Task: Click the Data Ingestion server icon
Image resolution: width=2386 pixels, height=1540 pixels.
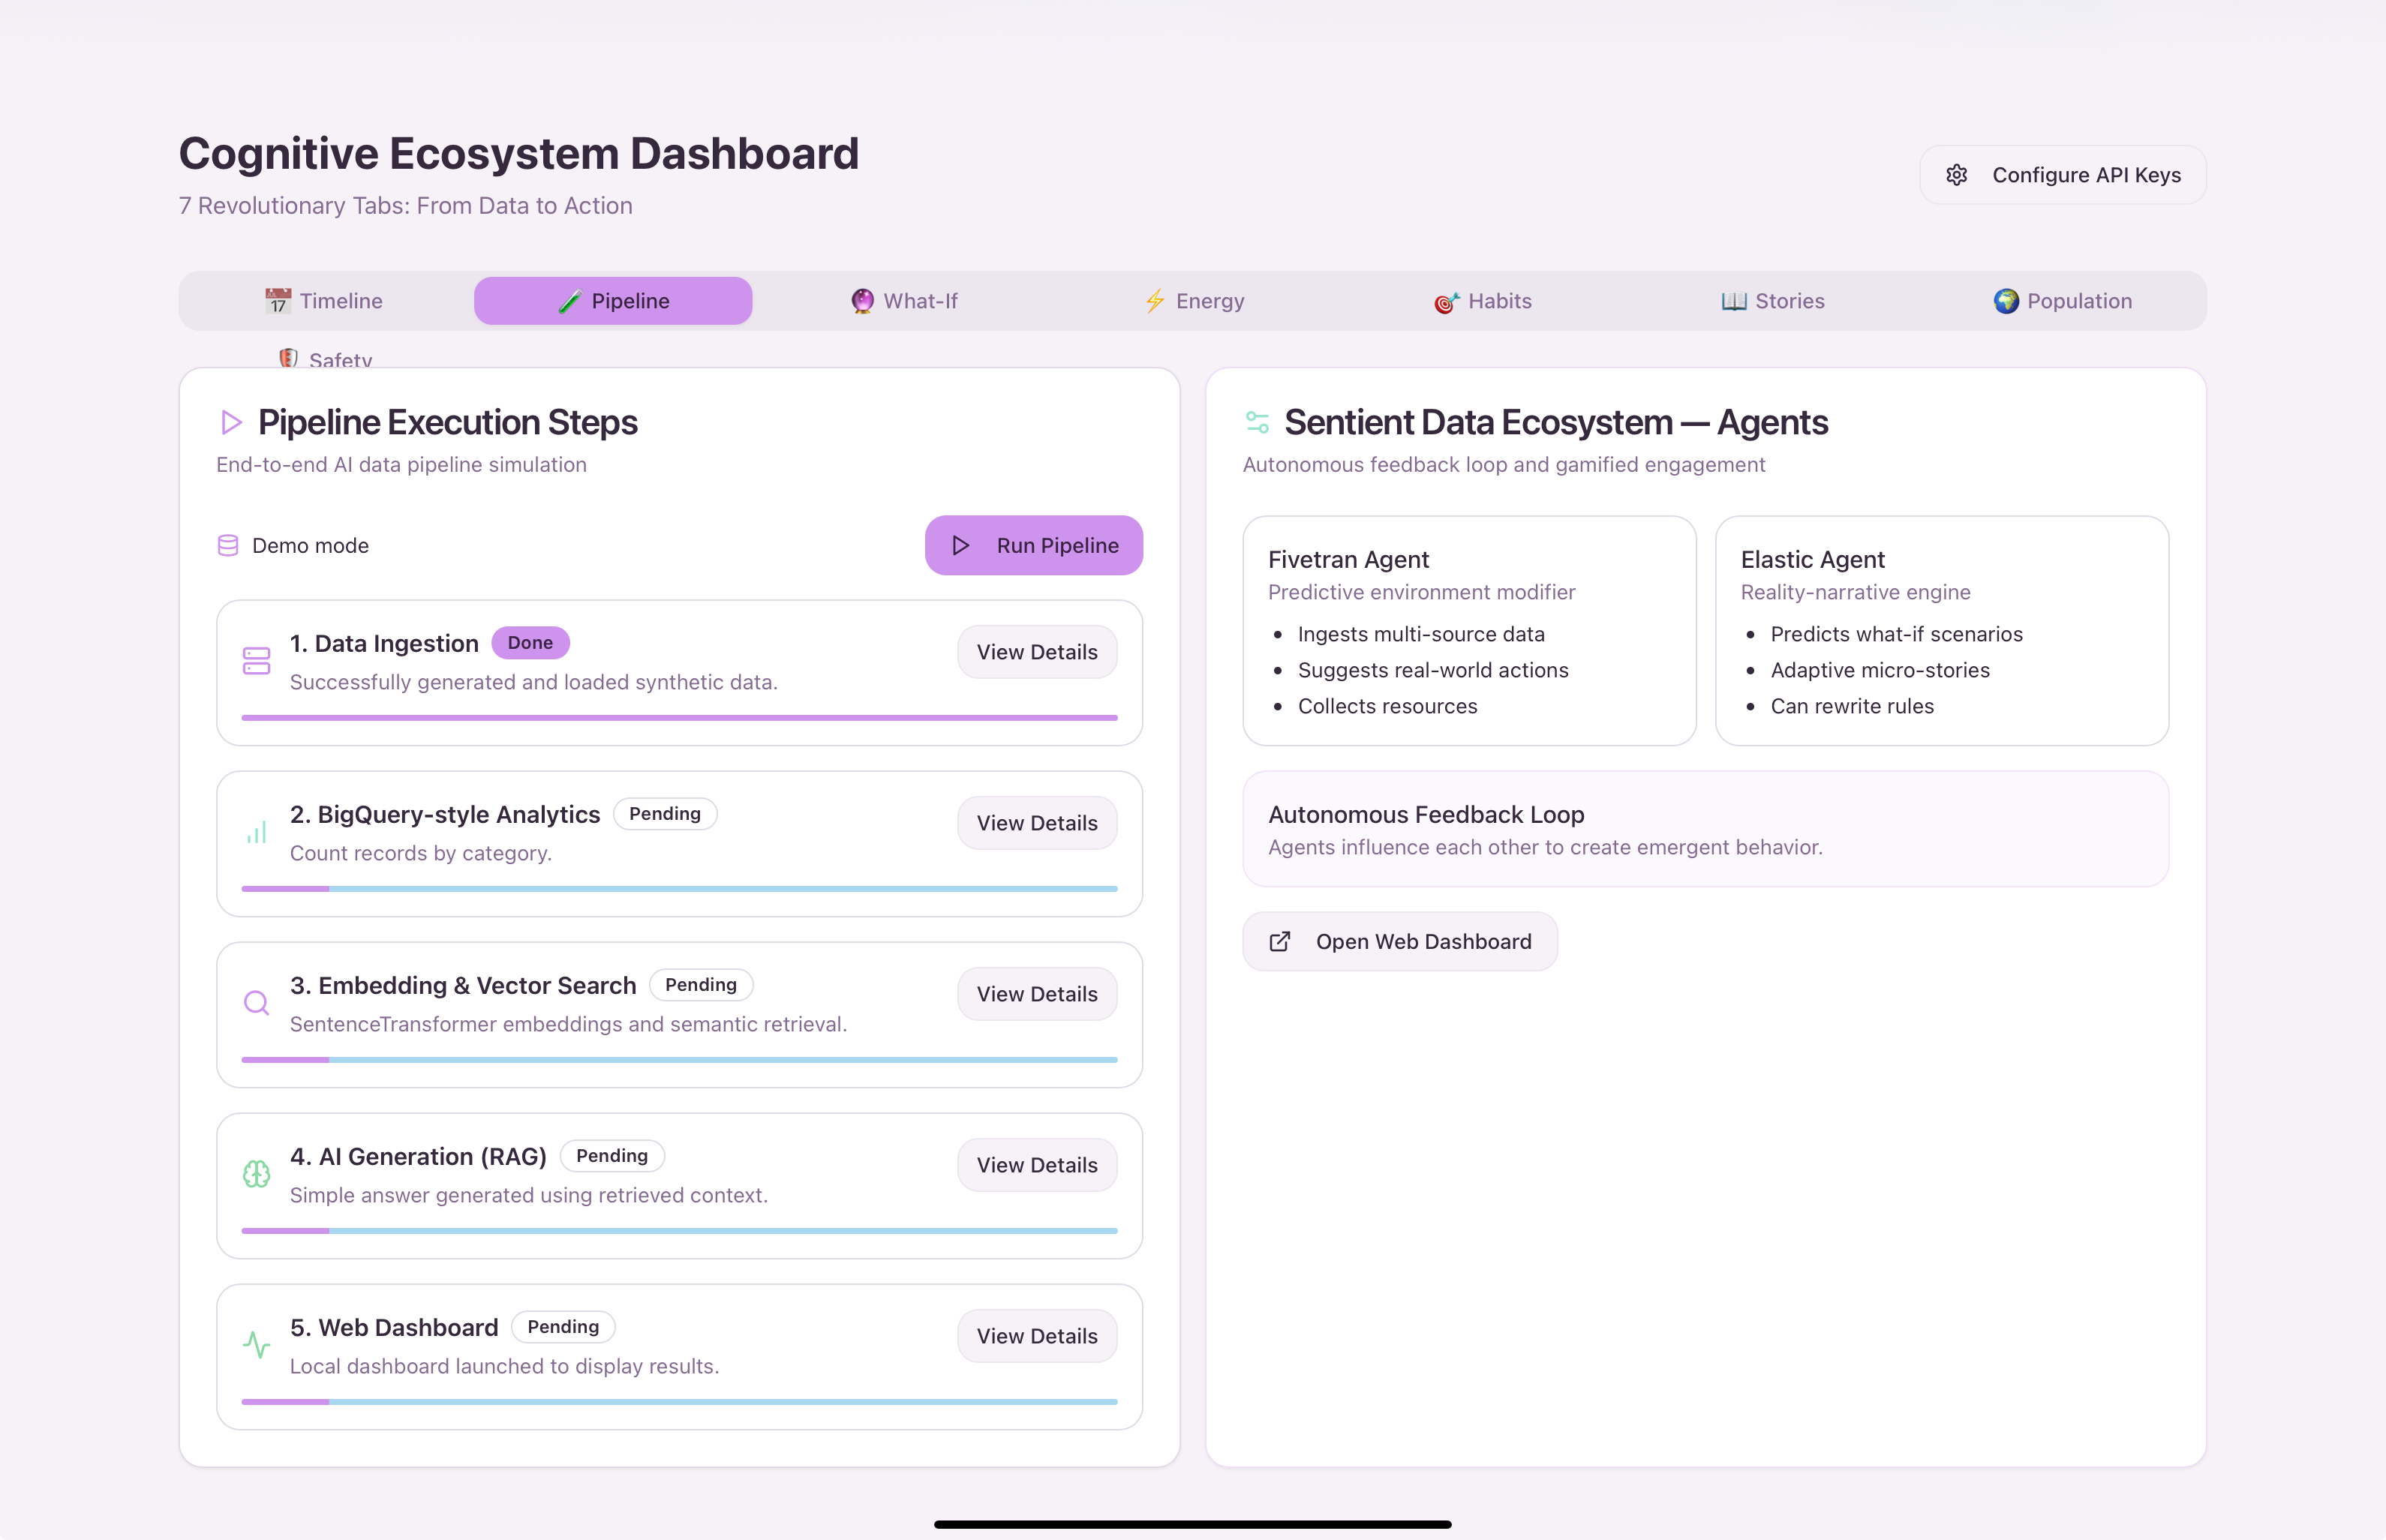Action: (x=256, y=661)
